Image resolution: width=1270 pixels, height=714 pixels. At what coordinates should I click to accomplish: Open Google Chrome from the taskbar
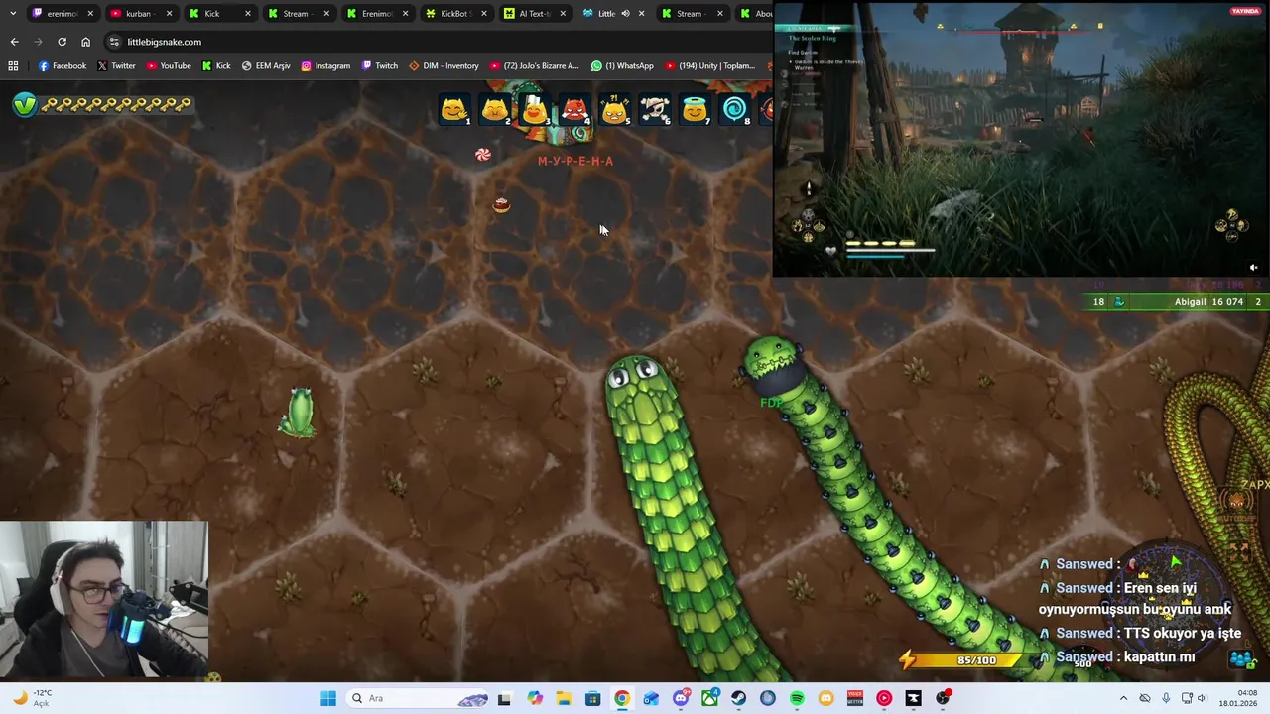click(x=621, y=698)
